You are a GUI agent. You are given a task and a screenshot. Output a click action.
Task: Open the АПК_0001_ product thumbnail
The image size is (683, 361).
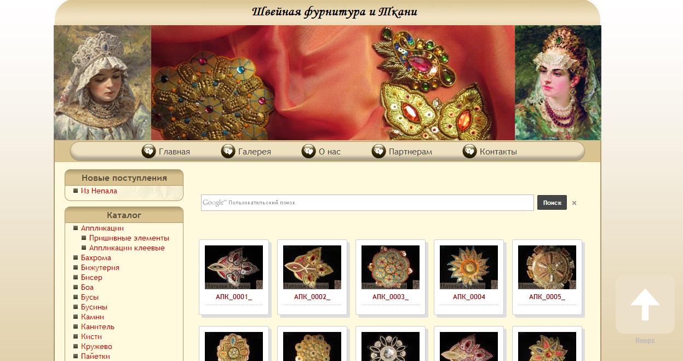click(x=234, y=267)
